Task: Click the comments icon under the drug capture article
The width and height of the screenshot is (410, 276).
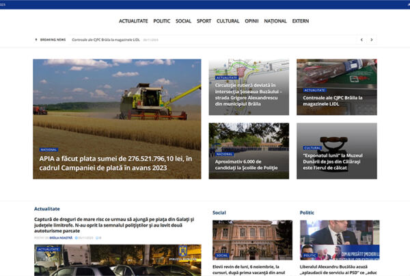Action: click(97, 238)
